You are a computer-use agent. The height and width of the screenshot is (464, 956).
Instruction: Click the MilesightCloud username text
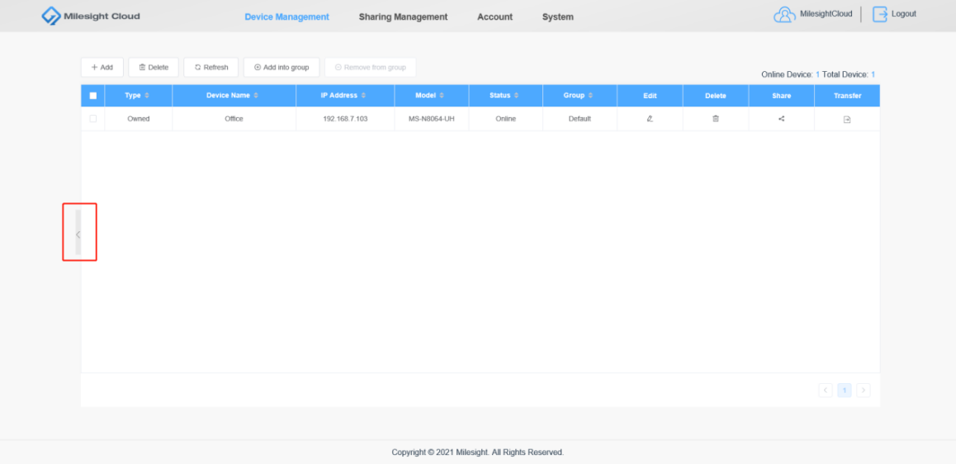[x=826, y=14]
